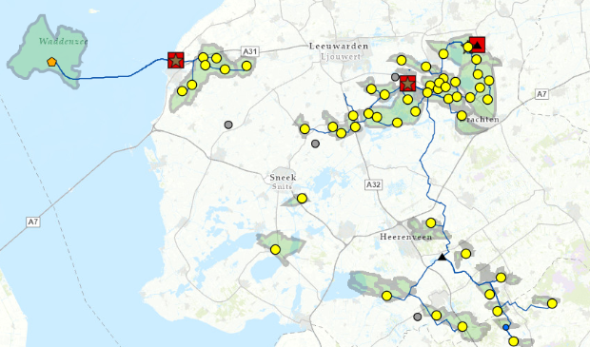The image size is (590, 347).
Task: Click gray circle marker south of Heerenveen
Action: [418, 317]
